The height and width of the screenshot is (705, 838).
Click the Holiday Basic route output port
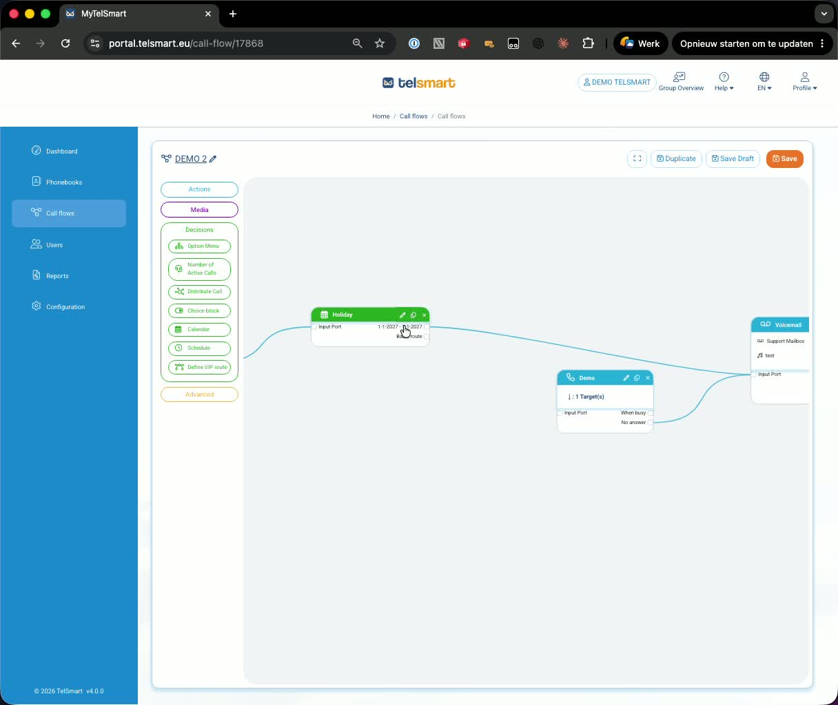point(427,337)
